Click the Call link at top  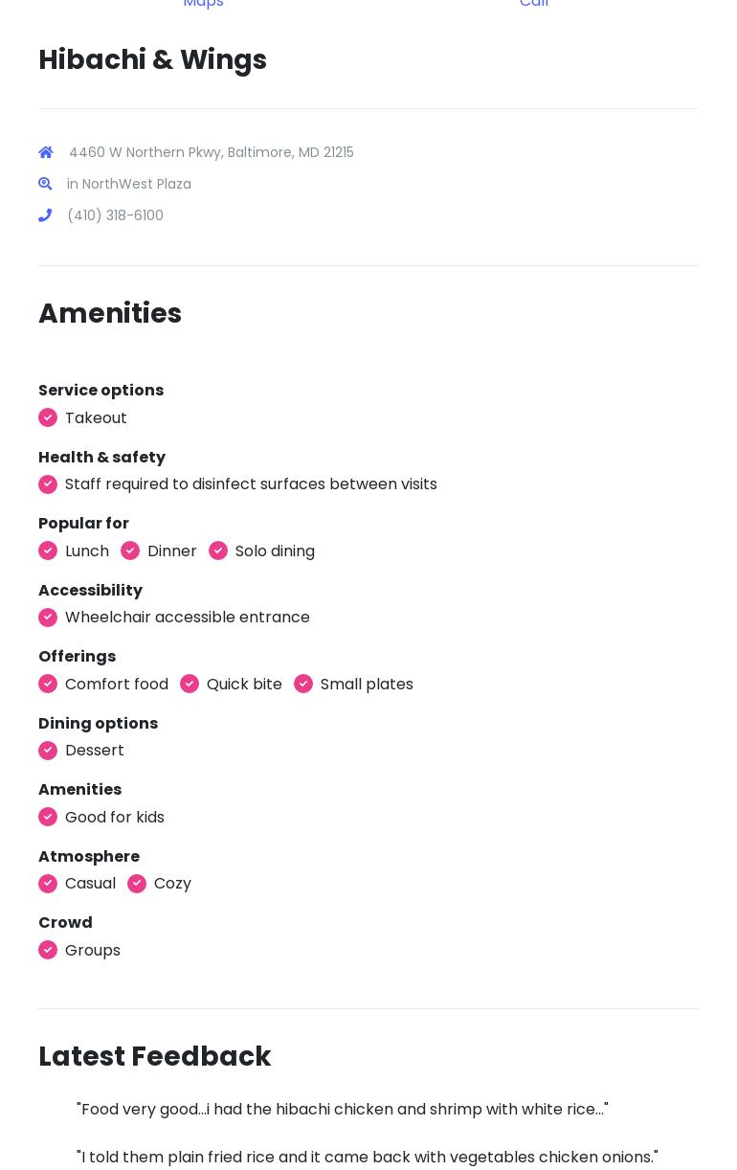(x=534, y=4)
